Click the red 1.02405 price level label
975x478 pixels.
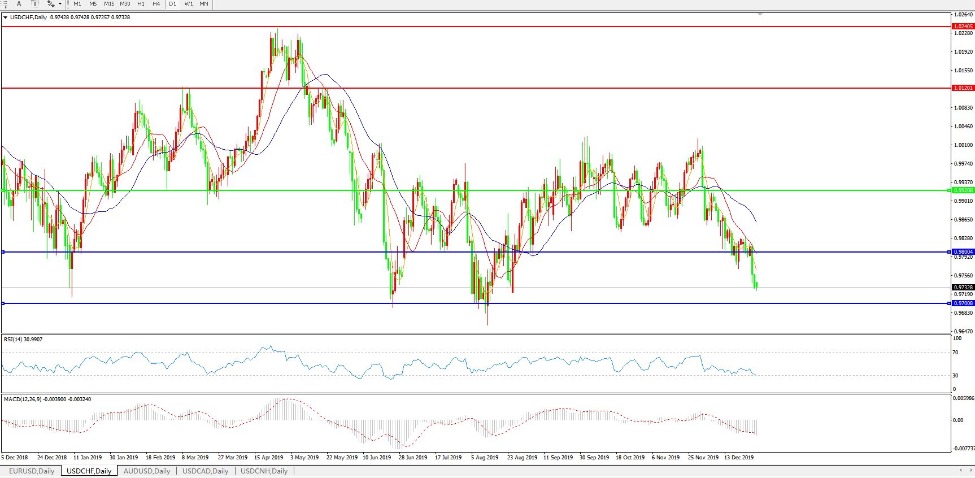[x=963, y=27]
